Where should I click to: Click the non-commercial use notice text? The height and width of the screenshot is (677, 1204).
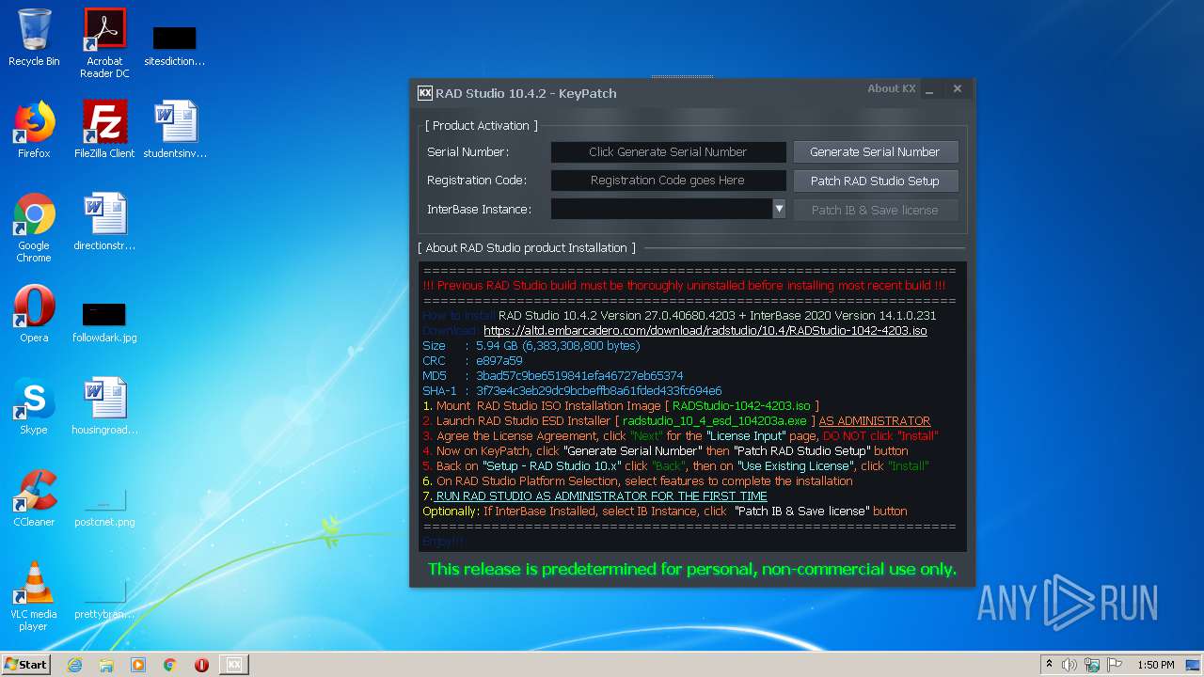691,569
